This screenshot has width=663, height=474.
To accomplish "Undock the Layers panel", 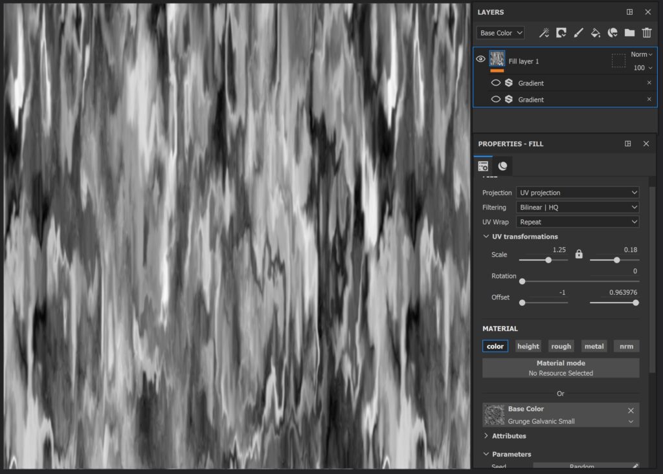I will click(629, 12).
